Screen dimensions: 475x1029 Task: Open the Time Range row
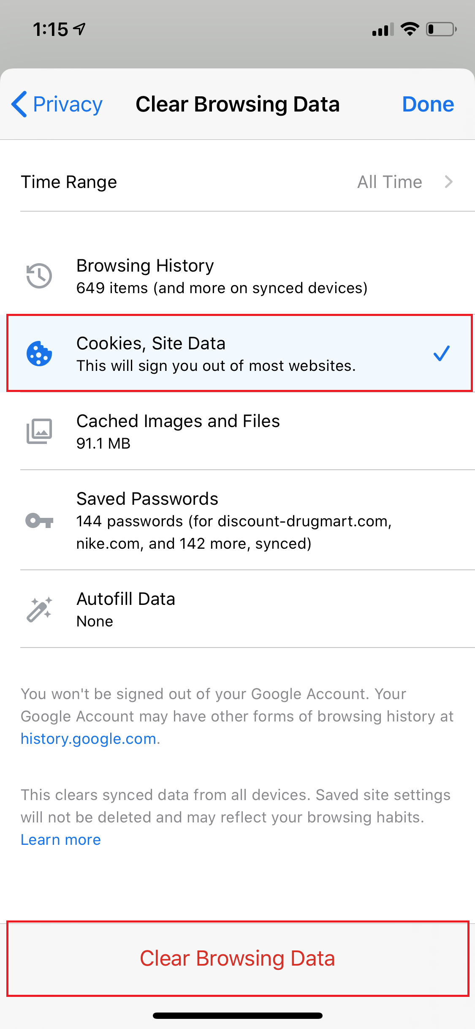tap(237, 182)
